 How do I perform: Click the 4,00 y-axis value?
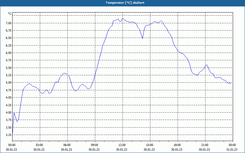click(9, 112)
